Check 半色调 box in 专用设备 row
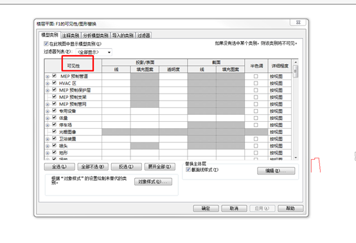Viewport: 356px width, 243px height. [256, 111]
